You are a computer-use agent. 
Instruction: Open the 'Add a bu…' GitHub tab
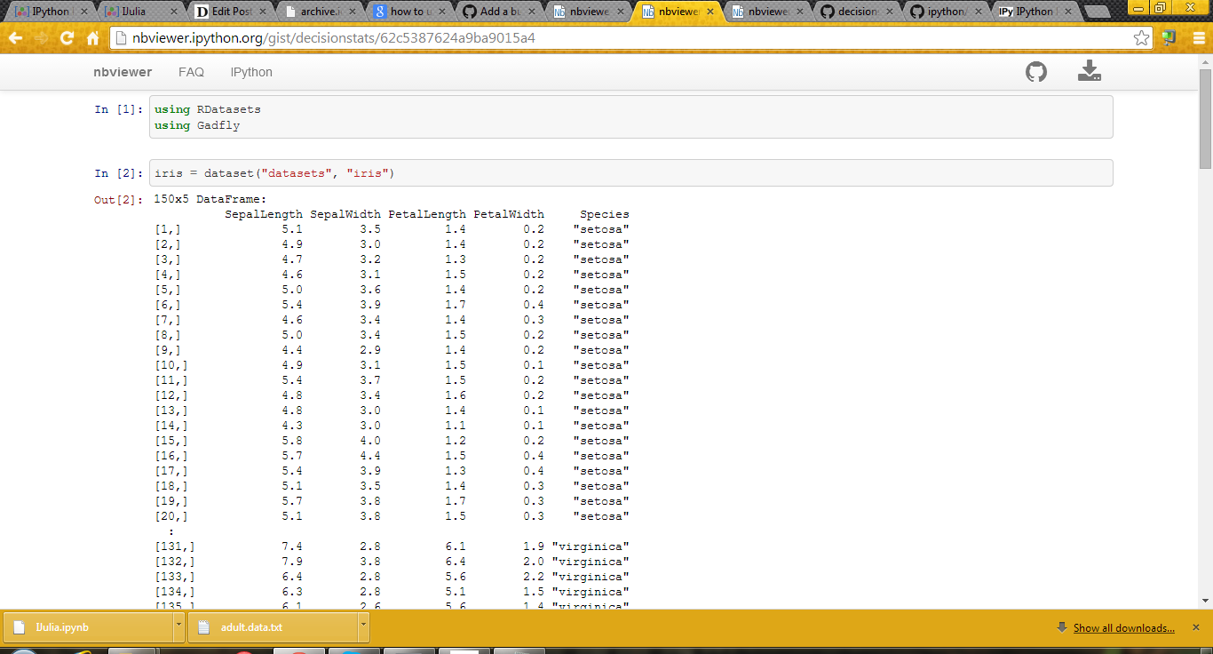tap(502, 12)
